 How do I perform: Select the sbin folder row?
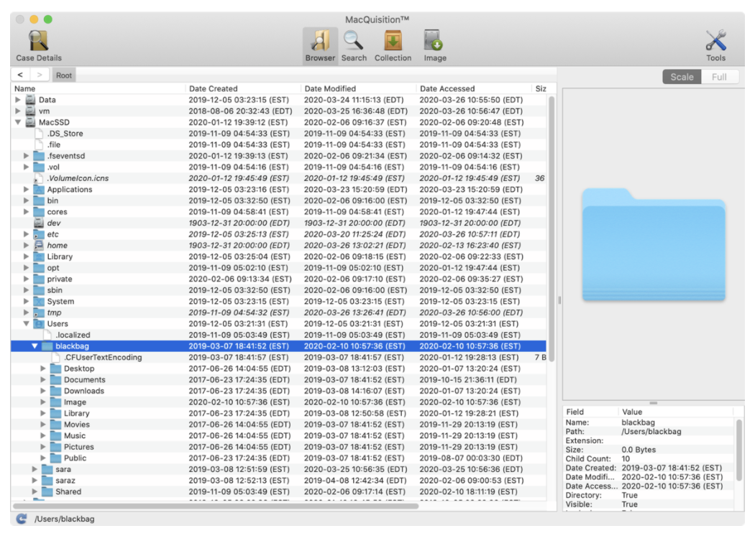(278, 290)
